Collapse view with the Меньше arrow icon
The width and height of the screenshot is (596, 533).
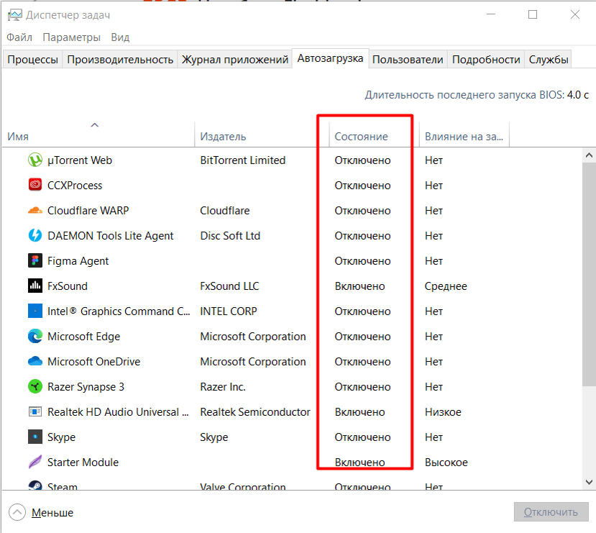(17, 512)
